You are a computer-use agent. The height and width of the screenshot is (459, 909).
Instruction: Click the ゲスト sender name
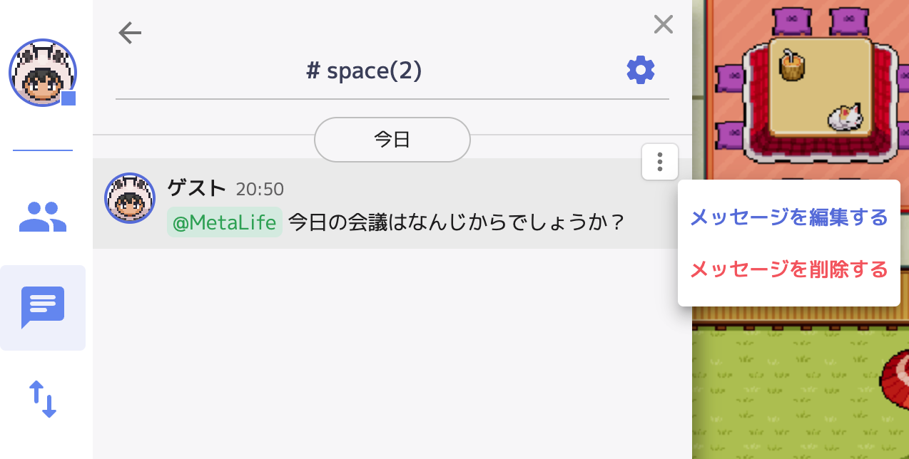coord(196,188)
